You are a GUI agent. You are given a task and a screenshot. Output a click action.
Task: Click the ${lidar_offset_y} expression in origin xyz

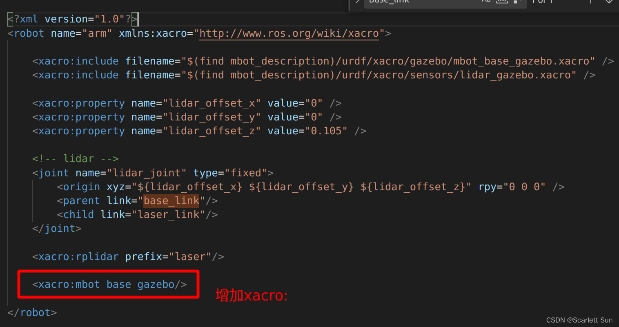[301, 187]
